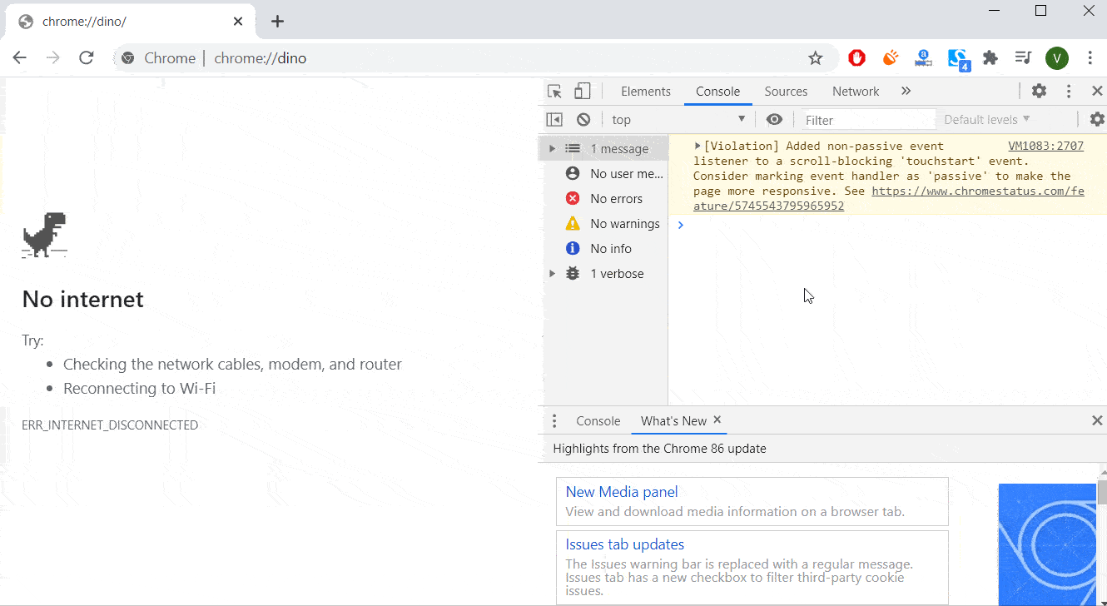Bookmark this page with the star icon
1107x606 pixels.
[x=816, y=57]
